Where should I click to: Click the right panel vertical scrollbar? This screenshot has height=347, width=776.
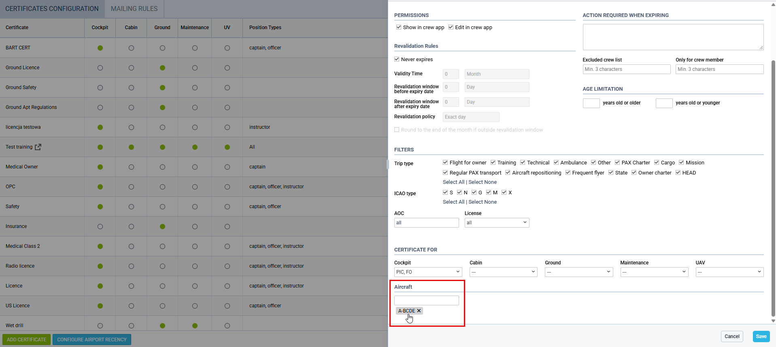click(773, 188)
